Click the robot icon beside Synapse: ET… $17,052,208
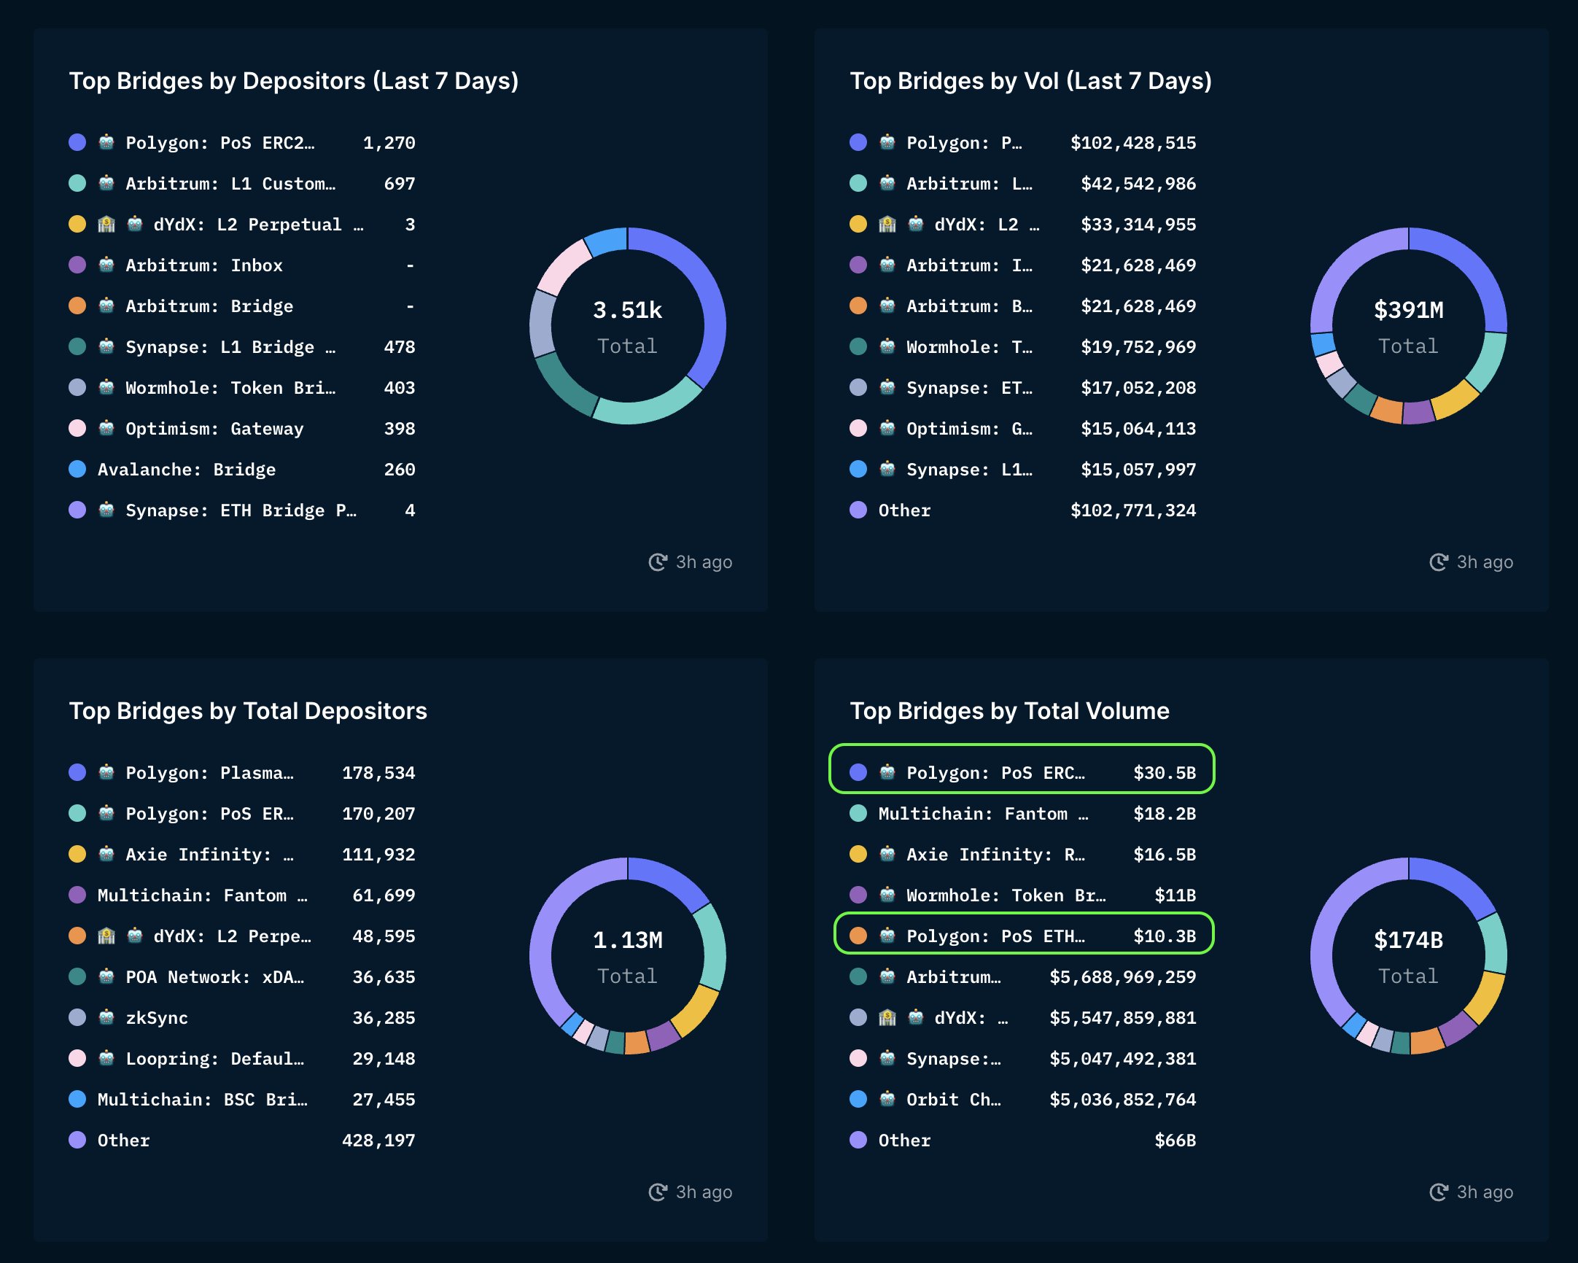 [x=887, y=387]
